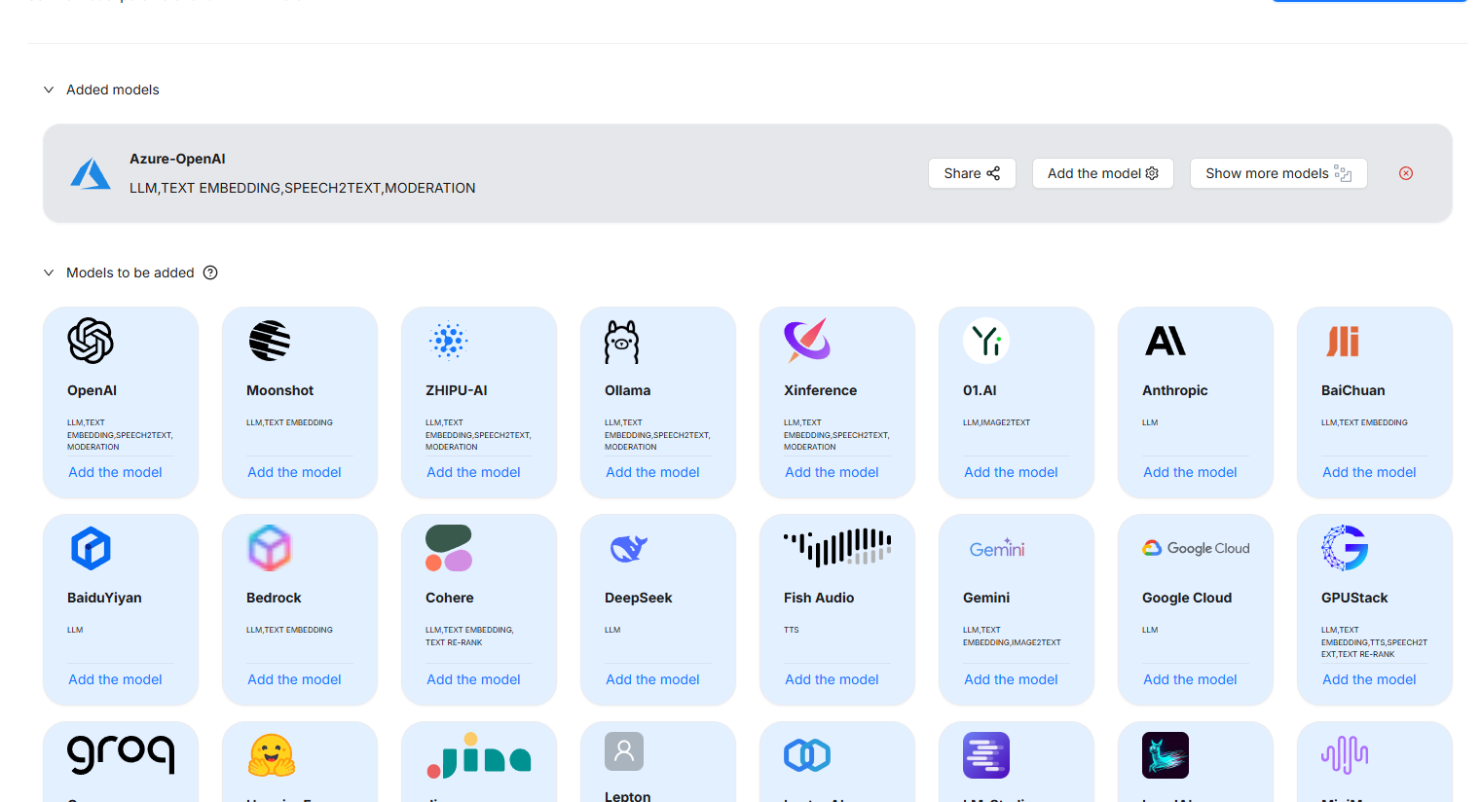Click the BaiChuan logo icon

(x=1343, y=341)
